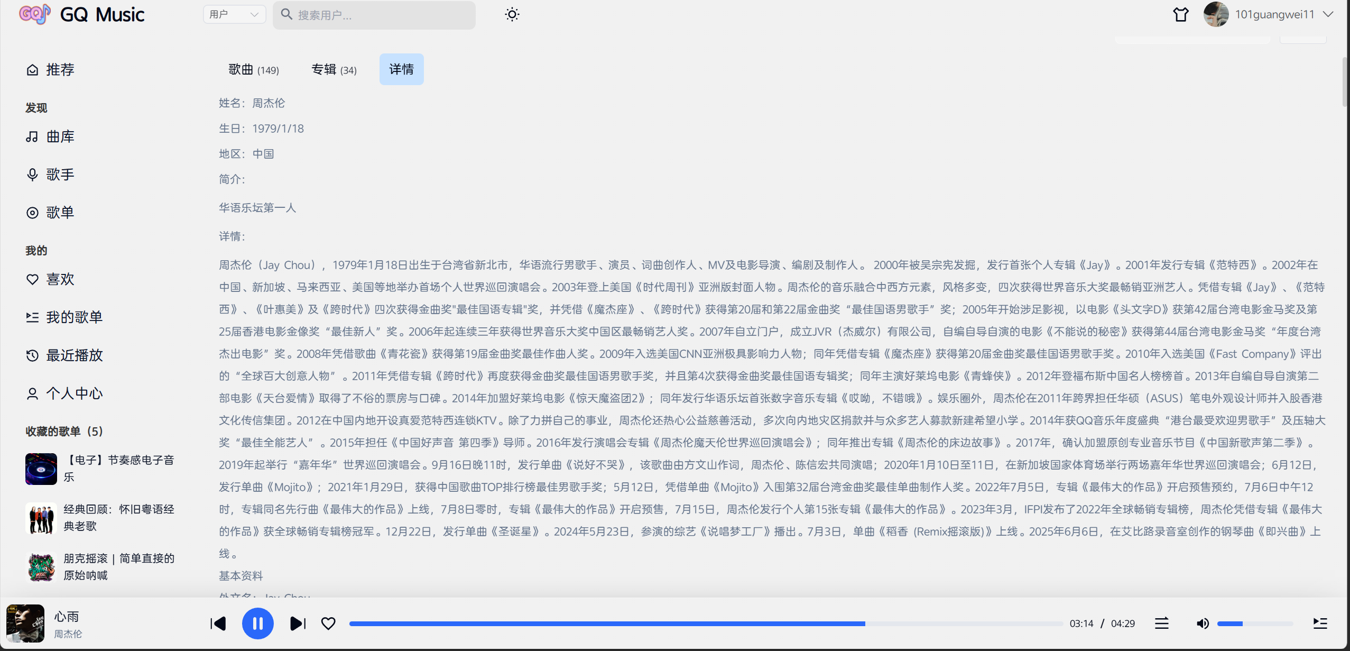Image resolution: width=1350 pixels, height=651 pixels.
Task: Go to the previous track
Action: (x=218, y=624)
